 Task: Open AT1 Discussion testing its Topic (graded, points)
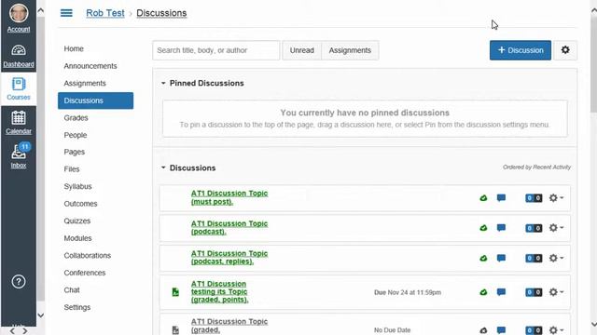point(219,291)
